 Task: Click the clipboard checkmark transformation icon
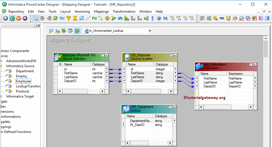coord(56,18)
